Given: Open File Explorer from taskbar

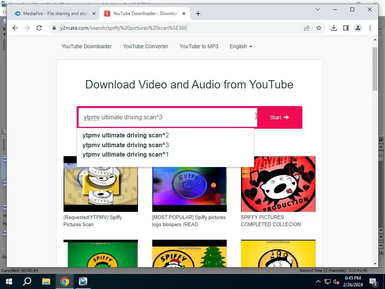Looking at the screenshot, I should pyautogui.click(x=46, y=281).
